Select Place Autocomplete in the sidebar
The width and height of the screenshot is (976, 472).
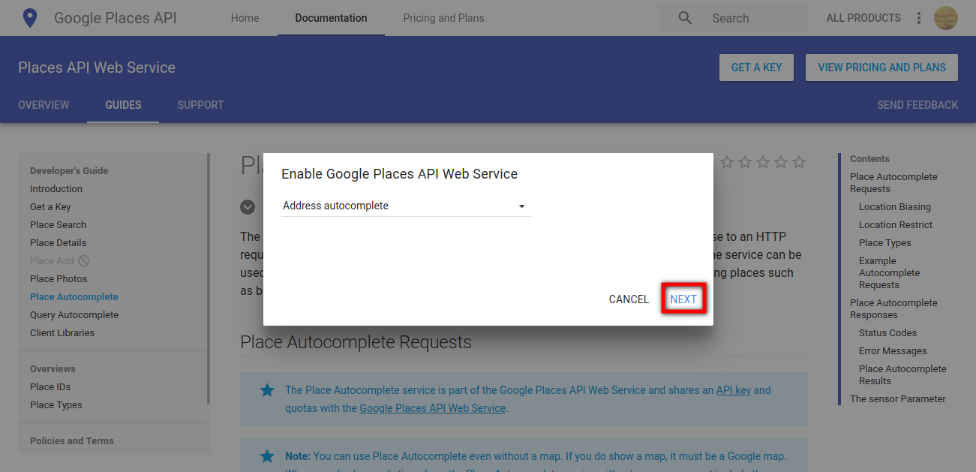(74, 297)
